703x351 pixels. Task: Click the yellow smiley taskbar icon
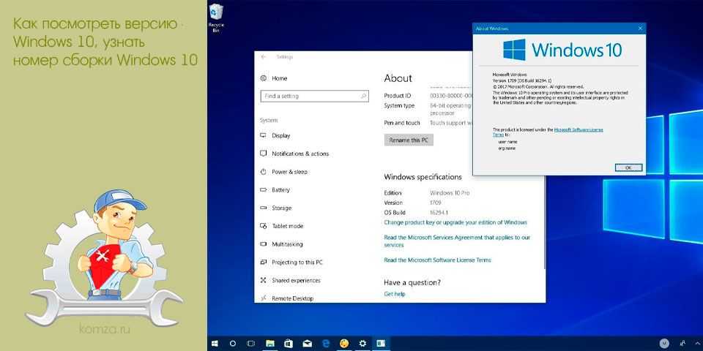tap(344, 344)
